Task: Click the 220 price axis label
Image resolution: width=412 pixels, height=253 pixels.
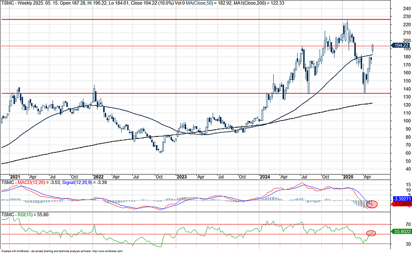Action: [407, 25]
